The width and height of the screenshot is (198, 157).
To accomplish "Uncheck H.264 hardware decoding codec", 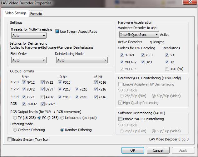I will coord(122,55).
